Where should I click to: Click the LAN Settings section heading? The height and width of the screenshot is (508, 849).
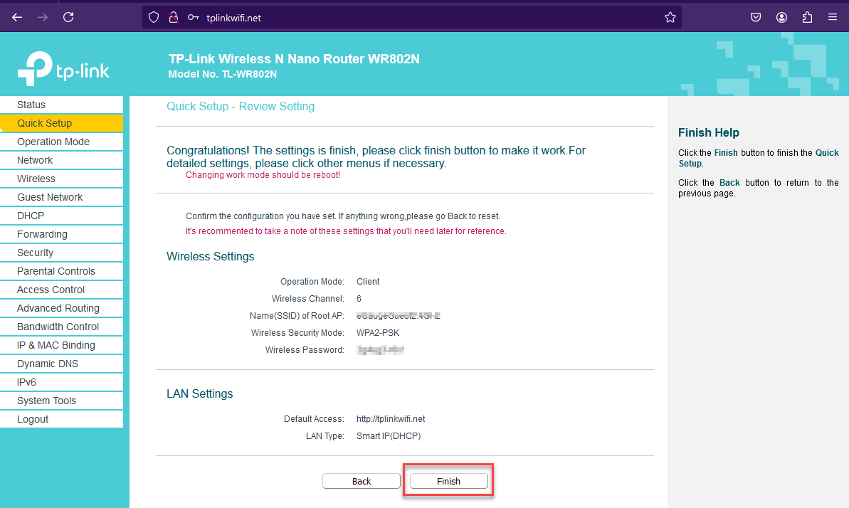point(199,393)
